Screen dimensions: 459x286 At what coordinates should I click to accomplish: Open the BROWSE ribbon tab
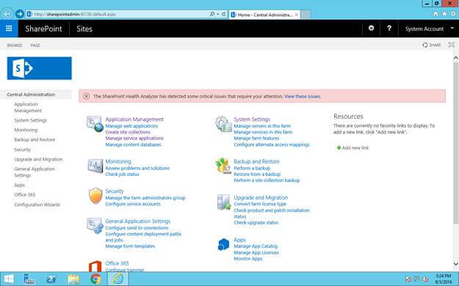coord(15,45)
